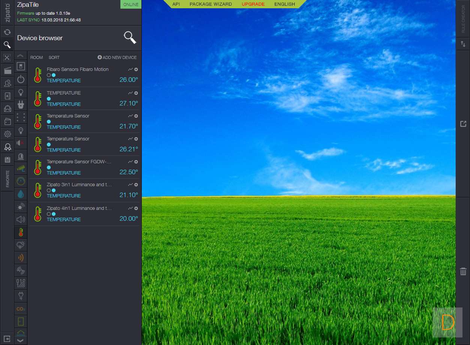The image size is (470, 345).
Task: Select the security camera device category
Action: tap(21, 169)
